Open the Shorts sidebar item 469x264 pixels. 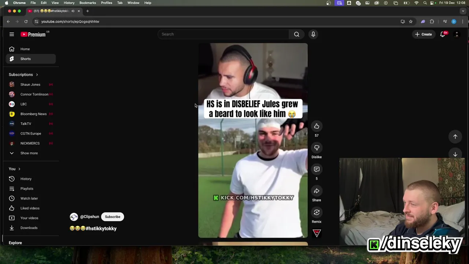[31, 59]
